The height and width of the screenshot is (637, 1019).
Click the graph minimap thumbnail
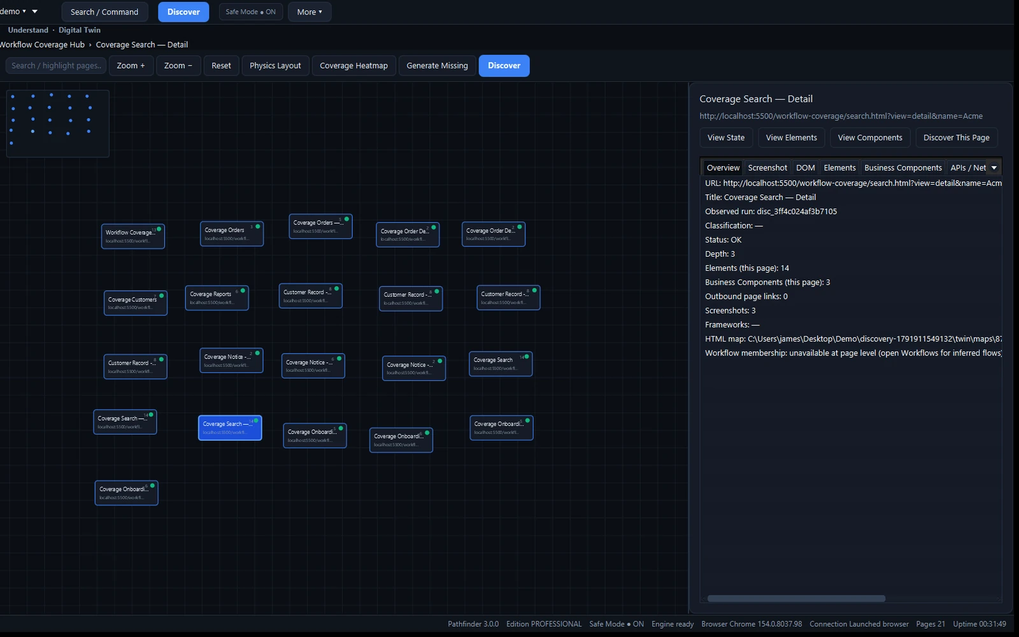(x=58, y=124)
